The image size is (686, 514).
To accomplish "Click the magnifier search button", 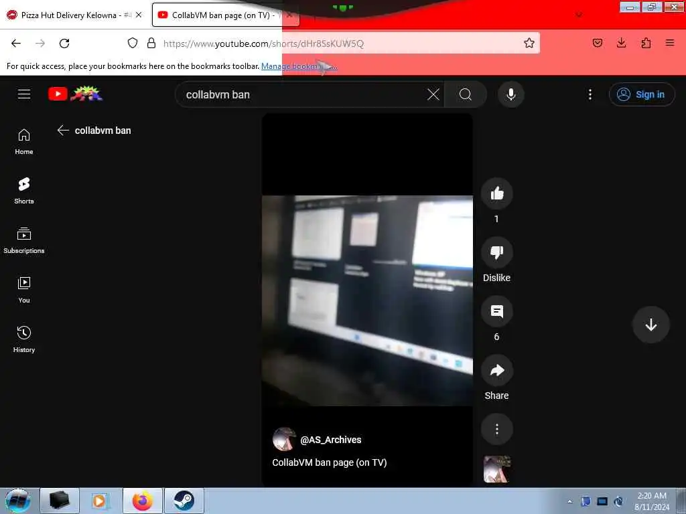I will [x=466, y=94].
